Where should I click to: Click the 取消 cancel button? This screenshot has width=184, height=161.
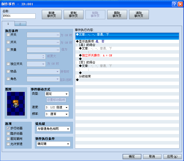pos(152,157)
